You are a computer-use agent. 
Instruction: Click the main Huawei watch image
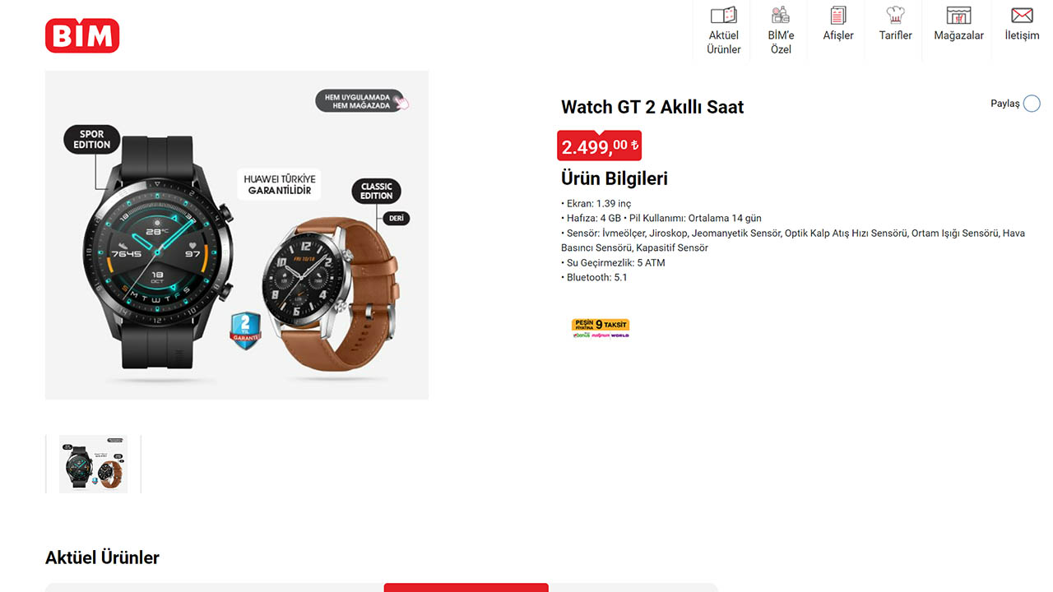[237, 235]
